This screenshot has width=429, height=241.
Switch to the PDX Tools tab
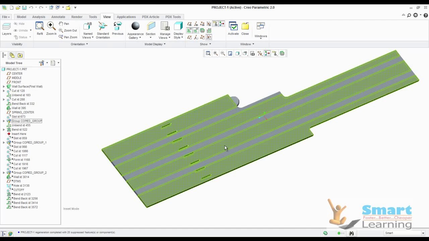[x=173, y=17]
